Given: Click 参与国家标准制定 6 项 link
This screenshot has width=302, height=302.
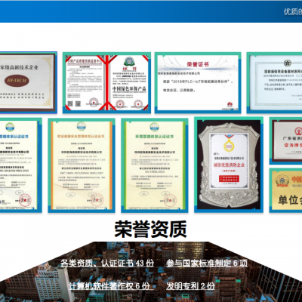Looking at the screenshot, I should 207,263.
